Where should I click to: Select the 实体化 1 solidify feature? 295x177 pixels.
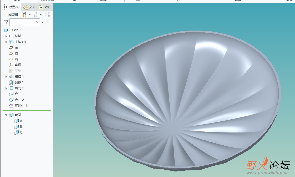coord(21,106)
